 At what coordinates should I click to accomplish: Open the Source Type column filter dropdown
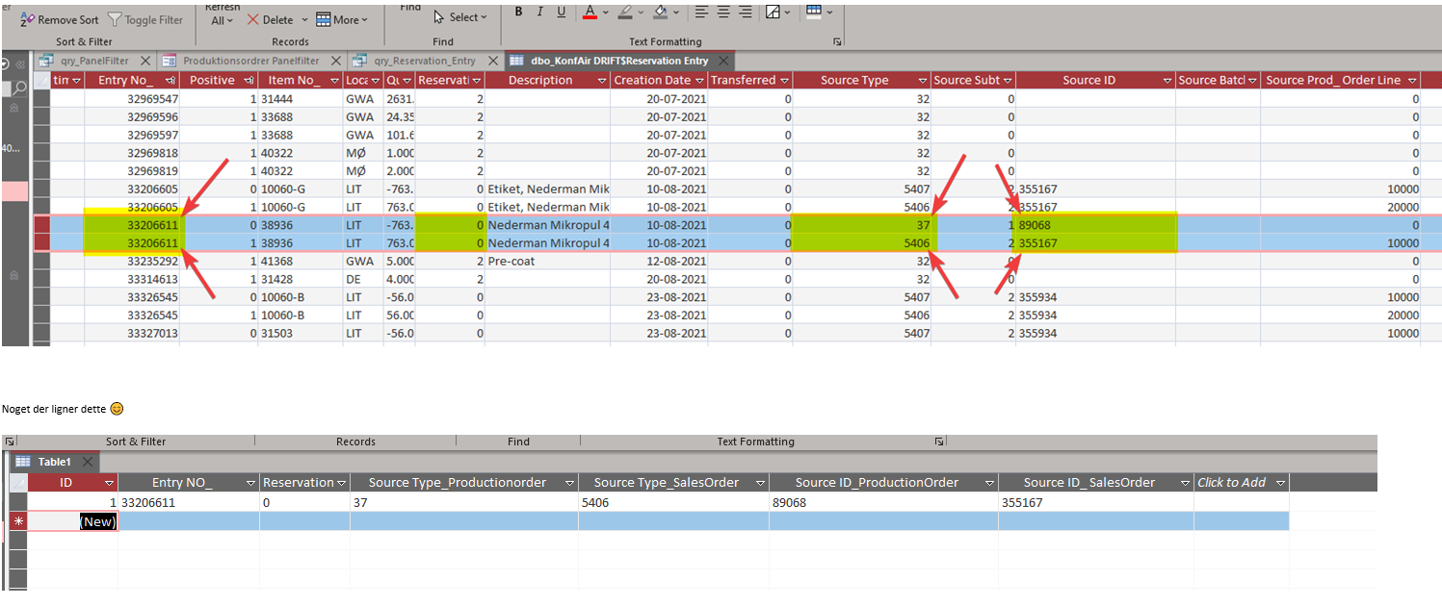coord(923,81)
